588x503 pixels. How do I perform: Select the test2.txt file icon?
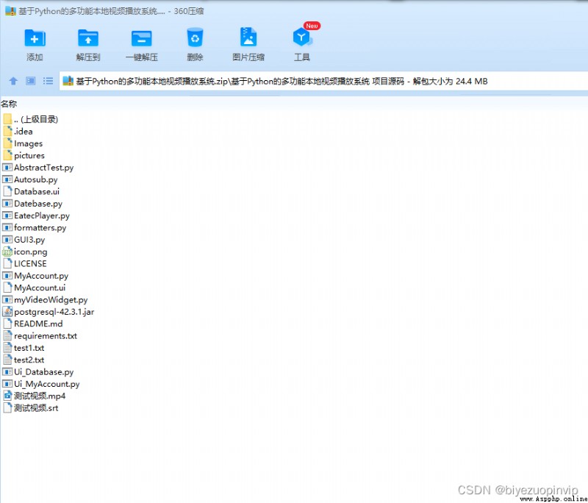(x=7, y=360)
